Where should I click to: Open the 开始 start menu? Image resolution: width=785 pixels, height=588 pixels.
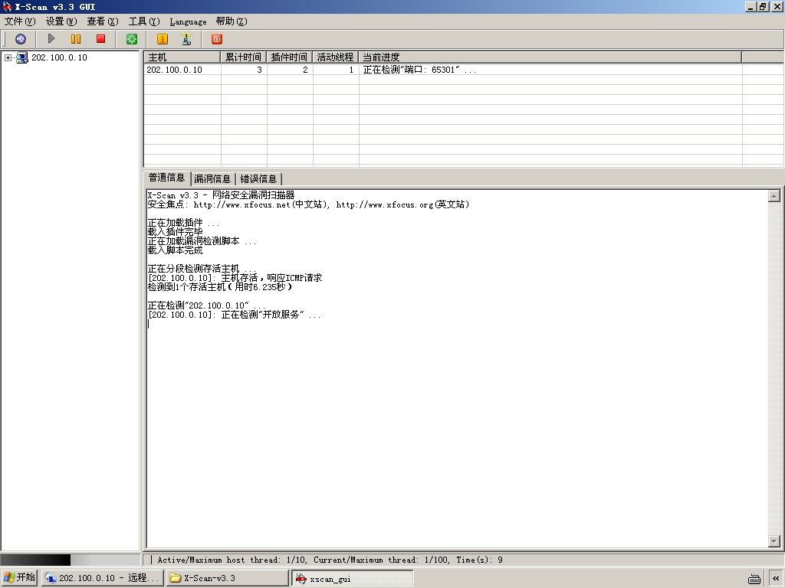pos(19,578)
